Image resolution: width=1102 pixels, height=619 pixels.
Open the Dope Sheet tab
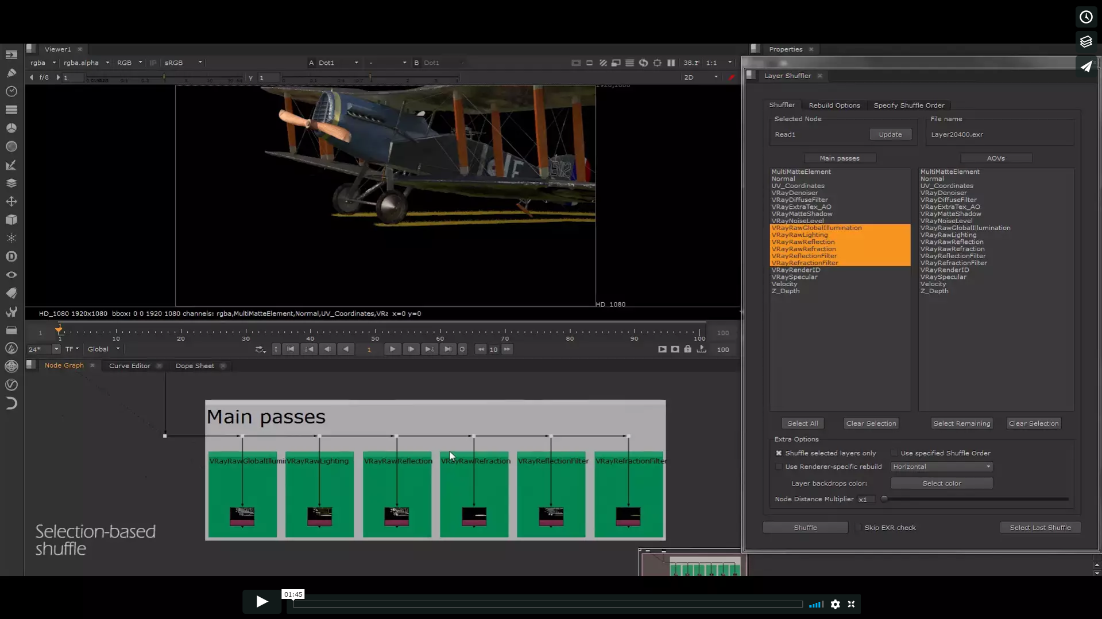pyautogui.click(x=194, y=365)
